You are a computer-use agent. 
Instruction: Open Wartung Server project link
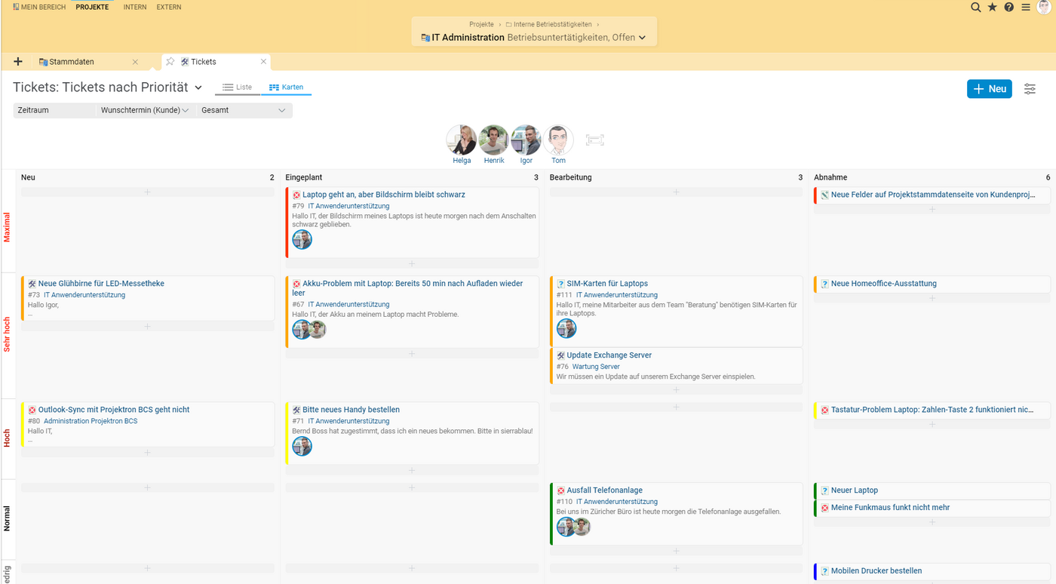tap(596, 367)
